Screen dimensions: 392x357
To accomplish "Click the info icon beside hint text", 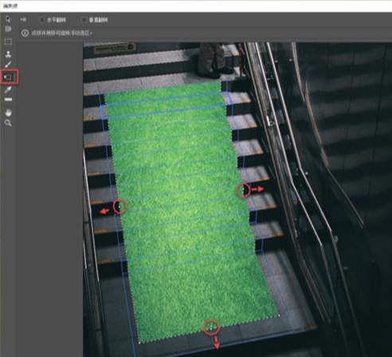I will coord(25,33).
